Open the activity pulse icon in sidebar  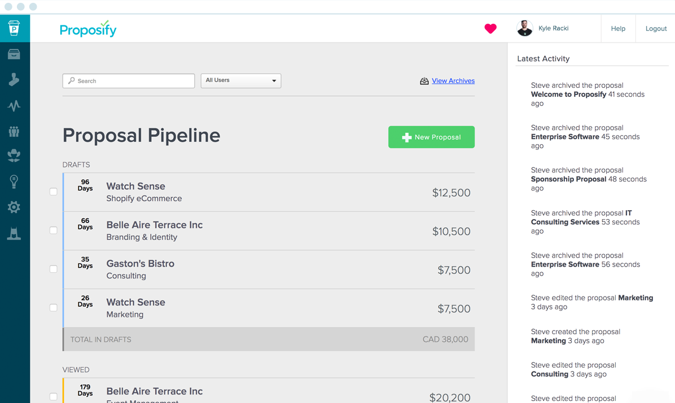pos(14,105)
